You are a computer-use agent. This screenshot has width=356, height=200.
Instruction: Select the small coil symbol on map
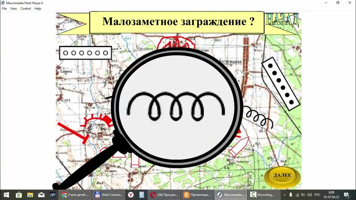(259, 117)
